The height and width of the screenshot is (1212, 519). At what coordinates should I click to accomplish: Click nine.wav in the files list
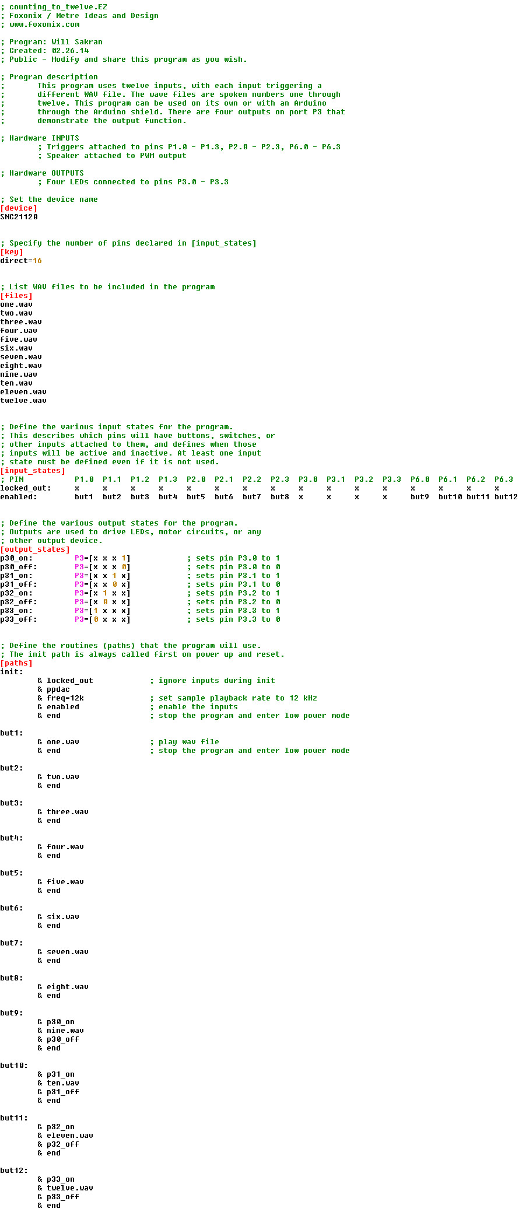pos(19,374)
